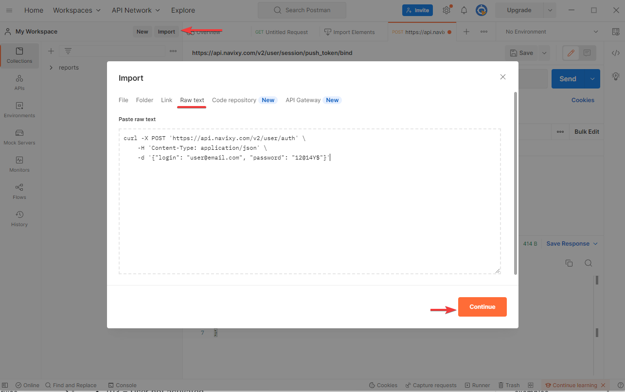Open the Console in status bar
The height and width of the screenshot is (392, 625).
click(x=123, y=385)
